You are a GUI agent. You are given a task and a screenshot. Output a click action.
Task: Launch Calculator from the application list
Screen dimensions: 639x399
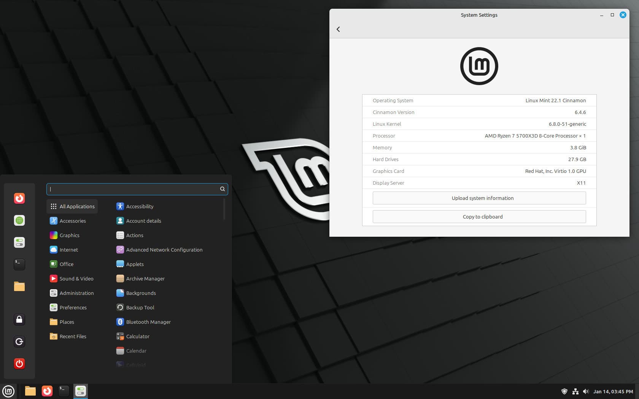pos(138,336)
